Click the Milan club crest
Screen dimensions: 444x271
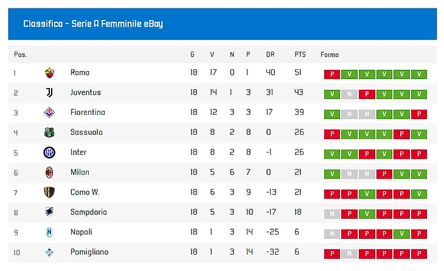click(x=49, y=173)
